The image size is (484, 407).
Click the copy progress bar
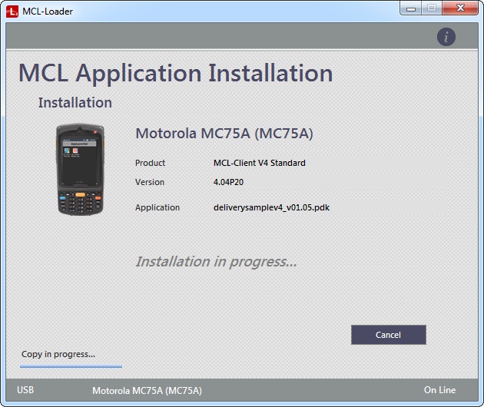click(x=71, y=366)
